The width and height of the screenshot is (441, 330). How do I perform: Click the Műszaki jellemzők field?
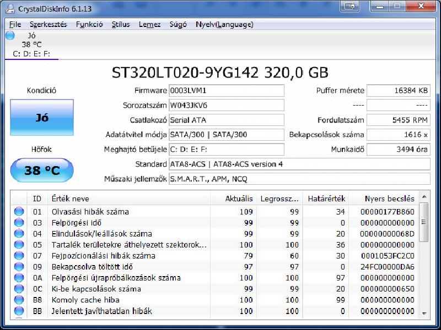pyautogui.click(x=299, y=179)
